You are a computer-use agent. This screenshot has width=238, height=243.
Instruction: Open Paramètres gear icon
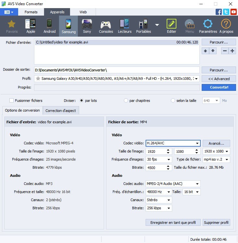point(208,26)
